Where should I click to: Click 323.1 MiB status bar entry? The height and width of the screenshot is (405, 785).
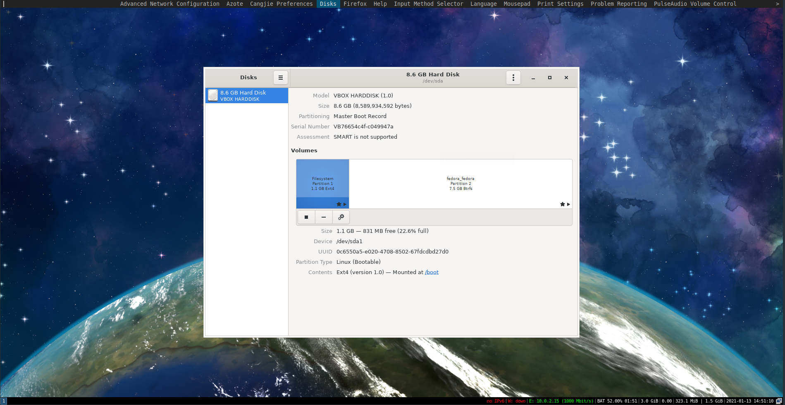687,401
